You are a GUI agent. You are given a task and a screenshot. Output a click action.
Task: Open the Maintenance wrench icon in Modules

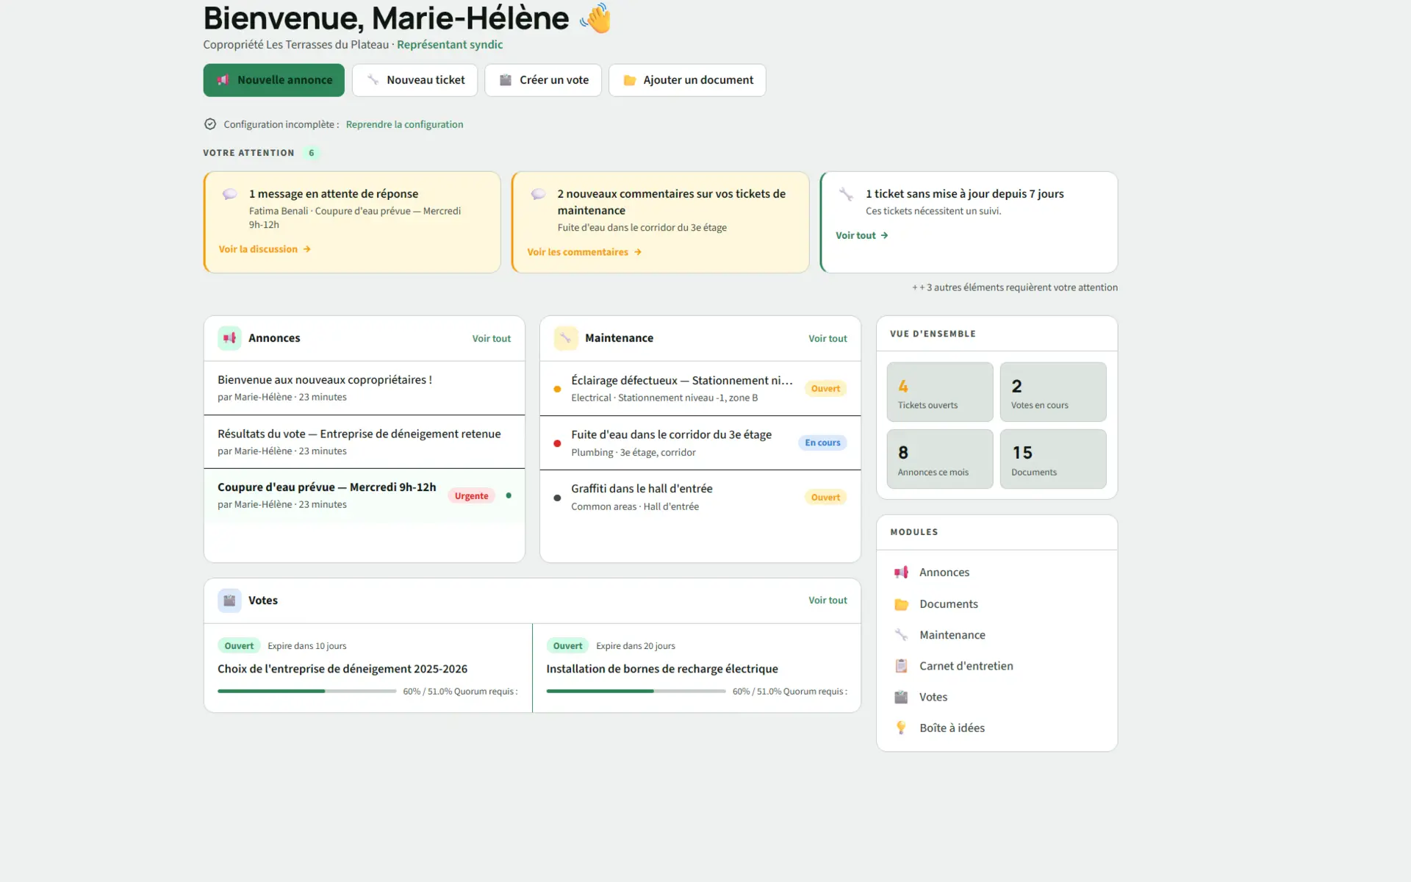[x=901, y=634]
